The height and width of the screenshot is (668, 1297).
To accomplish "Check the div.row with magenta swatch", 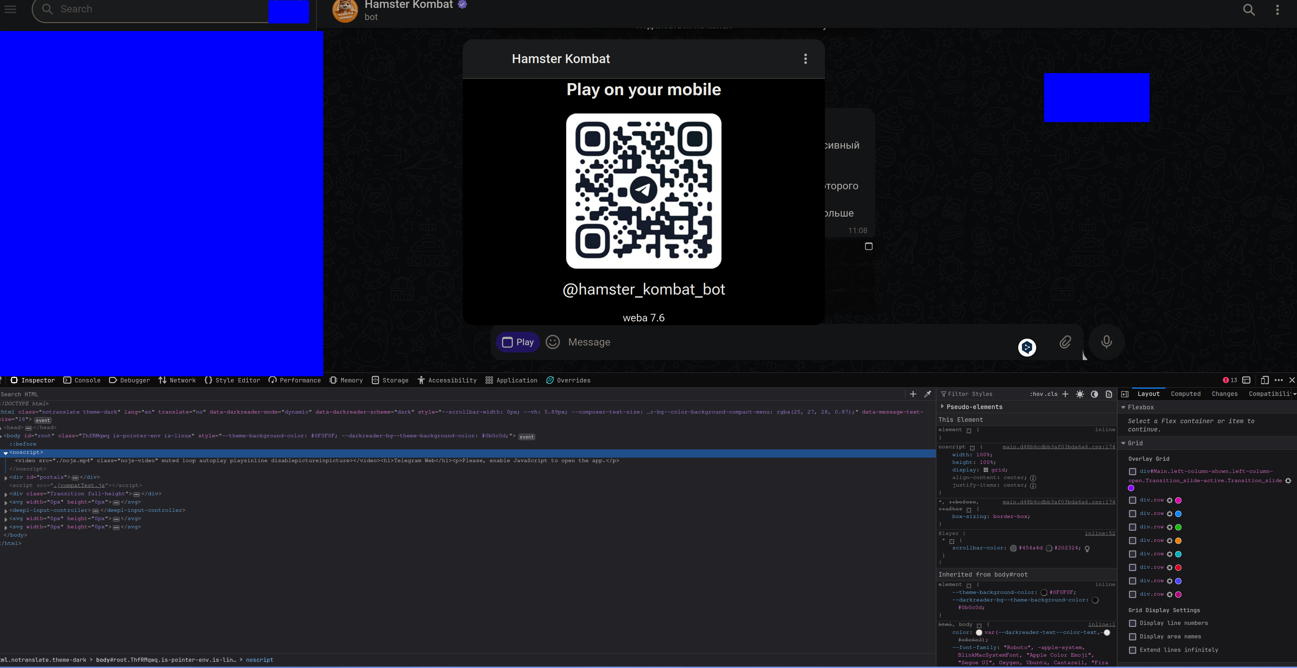I will tap(1132, 500).
